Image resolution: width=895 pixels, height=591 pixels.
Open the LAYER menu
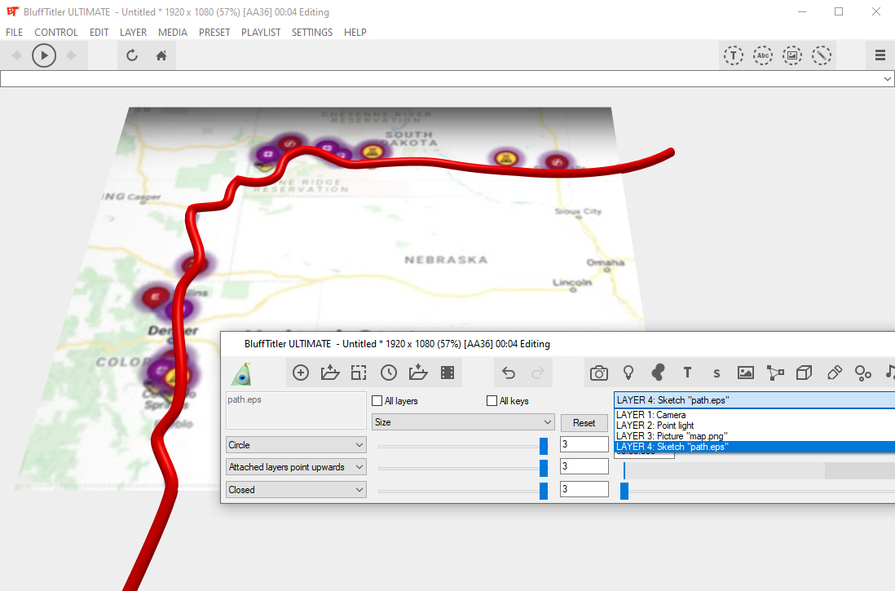click(133, 33)
